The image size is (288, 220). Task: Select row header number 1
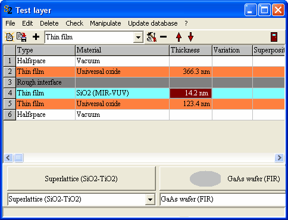10,61
